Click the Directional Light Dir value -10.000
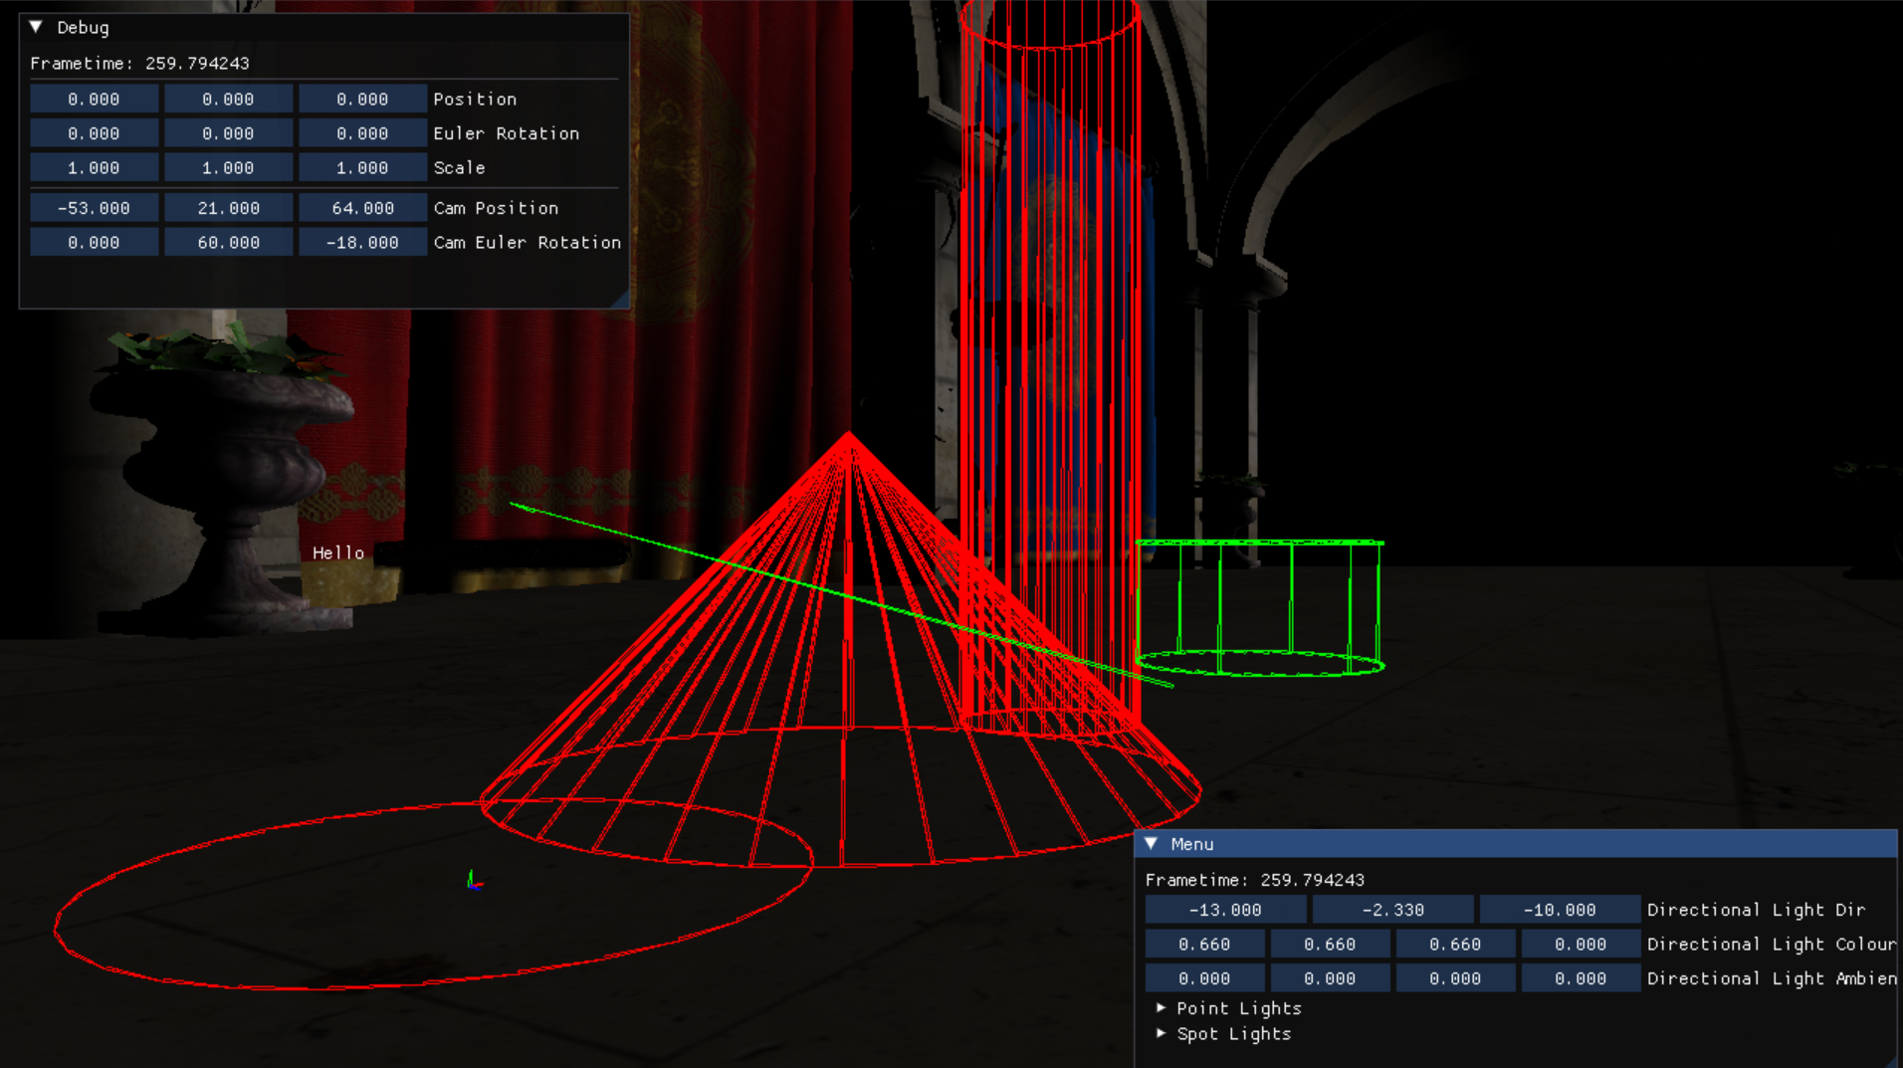Viewport: 1903px width, 1068px height. coord(1559,909)
